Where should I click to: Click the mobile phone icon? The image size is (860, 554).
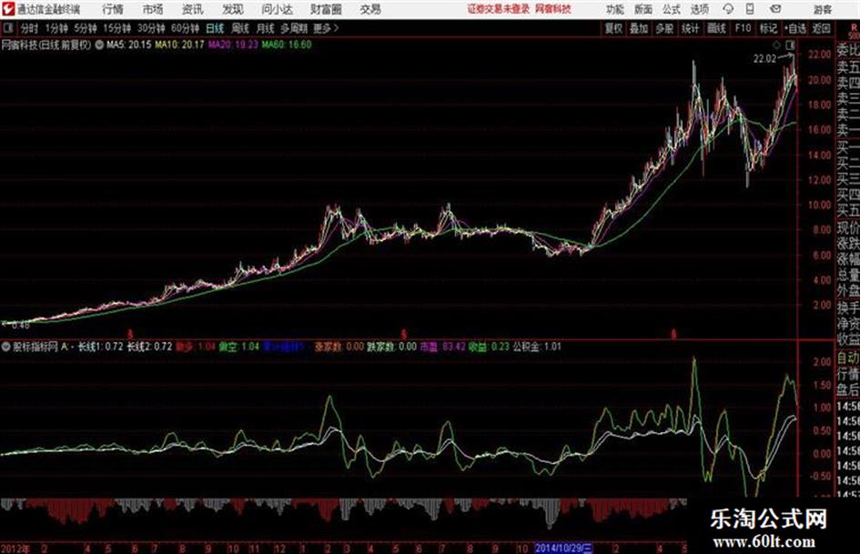[750, 9]
